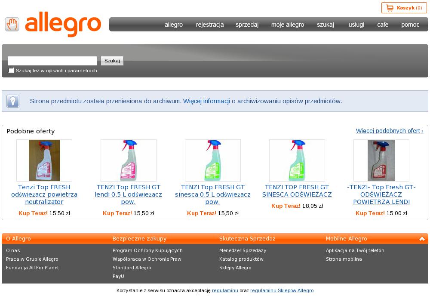Click the Podobne oferty heading
430x299 pixels.
pyautogui.click(x=31, y=131)
